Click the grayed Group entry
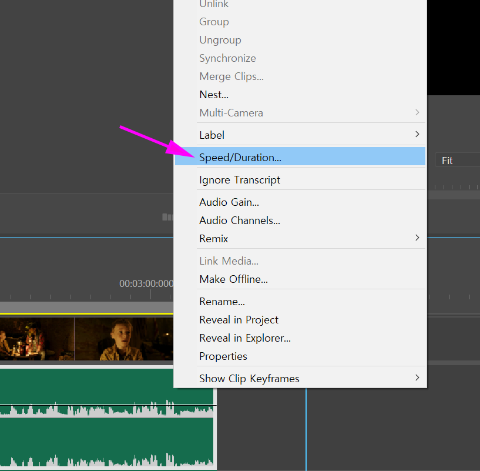The width and height of the screenshot is (480, 471). pyautogui.click(x=300, y=22)
